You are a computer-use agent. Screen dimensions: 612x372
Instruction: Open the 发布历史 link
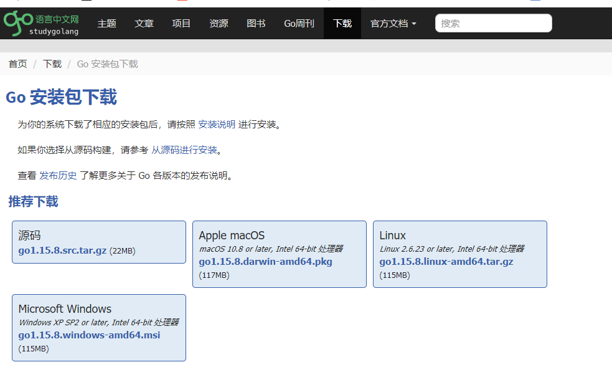point(58,176)
